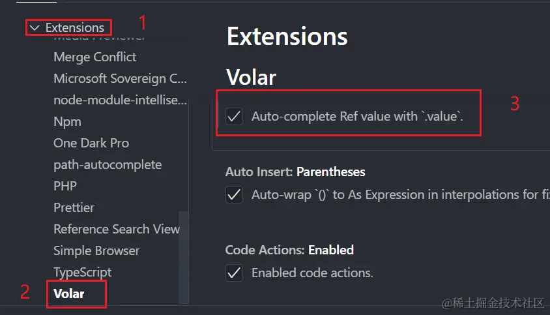
Task: Go to Npm extension settings
Action: pos(67,121)
